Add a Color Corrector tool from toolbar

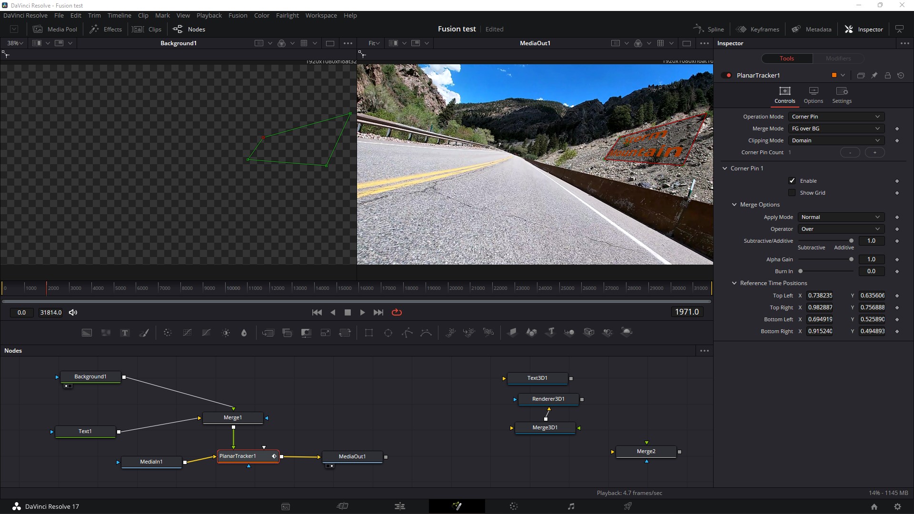click(x=168, y=333)
